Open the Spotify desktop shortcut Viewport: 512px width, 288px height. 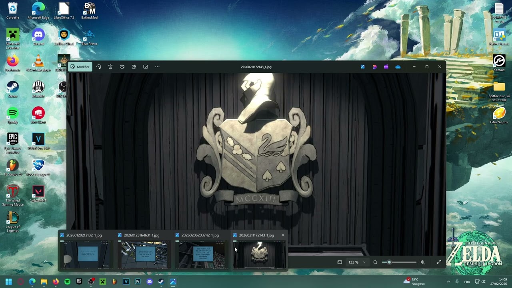coord(13,116)
